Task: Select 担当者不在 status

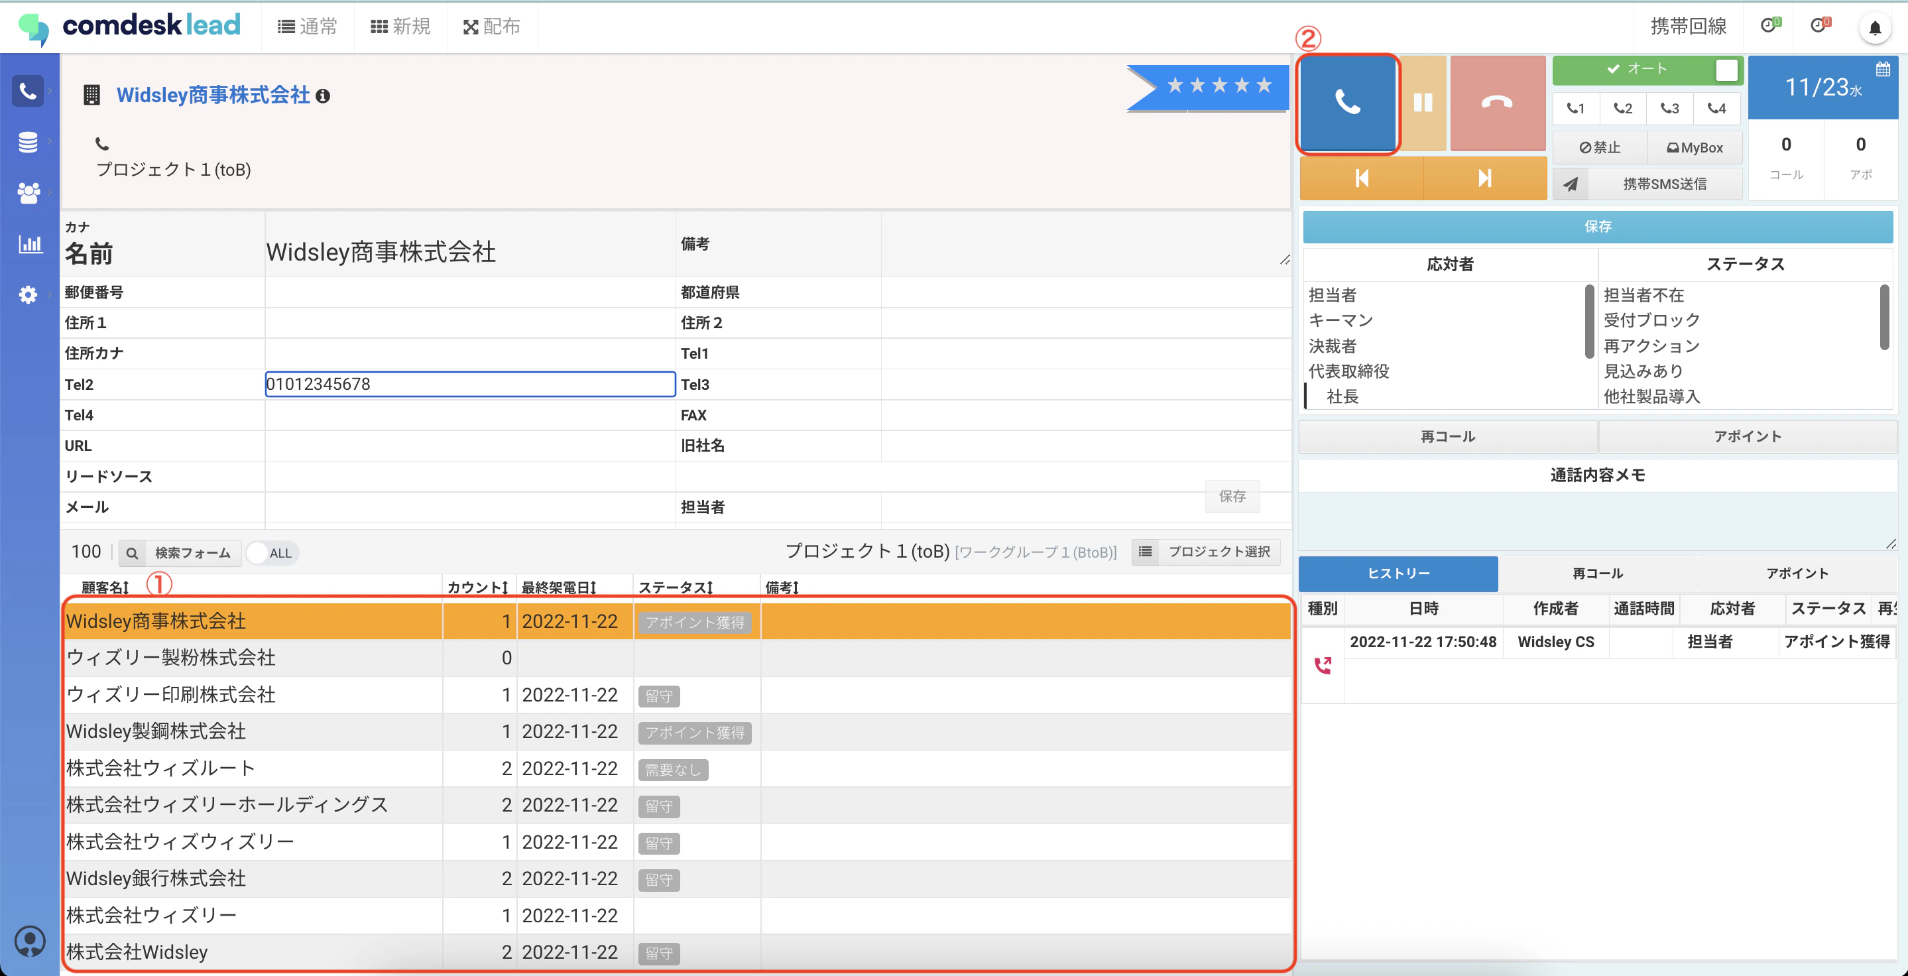Action: click(x=1643, y=295)
